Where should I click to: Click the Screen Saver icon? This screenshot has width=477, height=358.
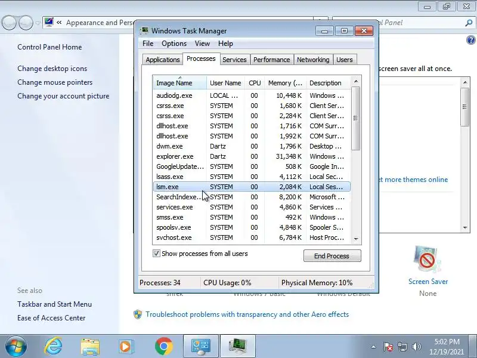click(x=428, y=260)
